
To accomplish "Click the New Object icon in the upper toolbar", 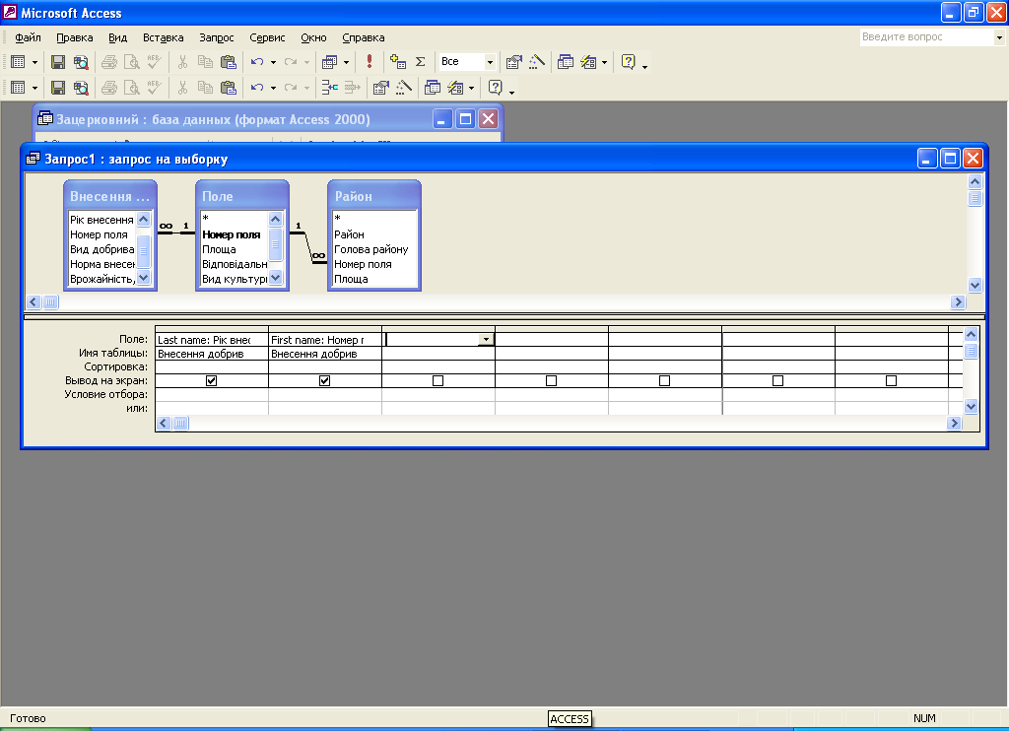I will coord(589,62).
